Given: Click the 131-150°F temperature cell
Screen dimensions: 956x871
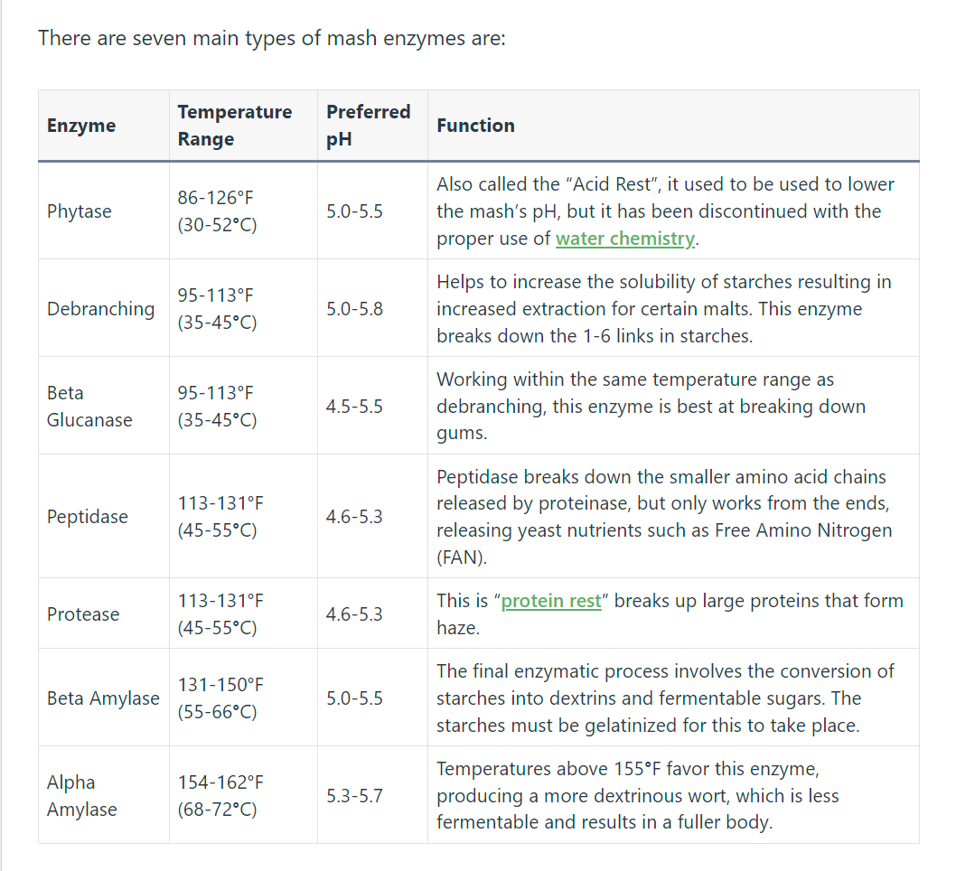Looking at the screenshot, I should click(243, 698).
